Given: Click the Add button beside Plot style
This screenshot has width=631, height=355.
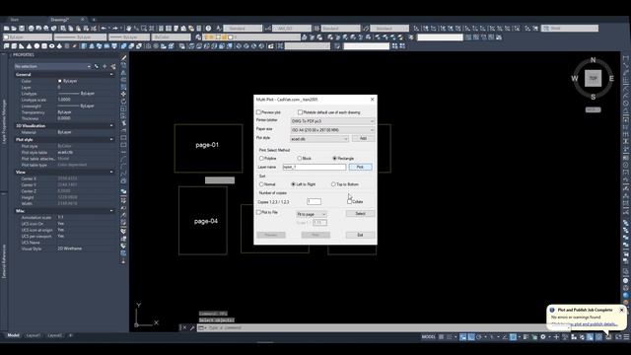Looking at the screenshot, I should pos(363,138).
